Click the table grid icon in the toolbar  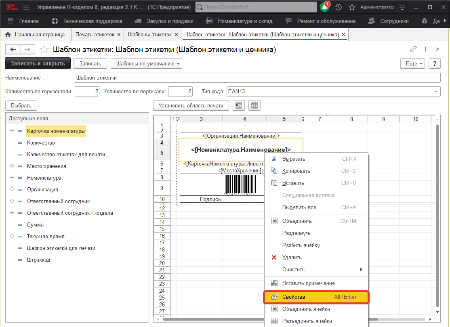click(x=254, y=105)
